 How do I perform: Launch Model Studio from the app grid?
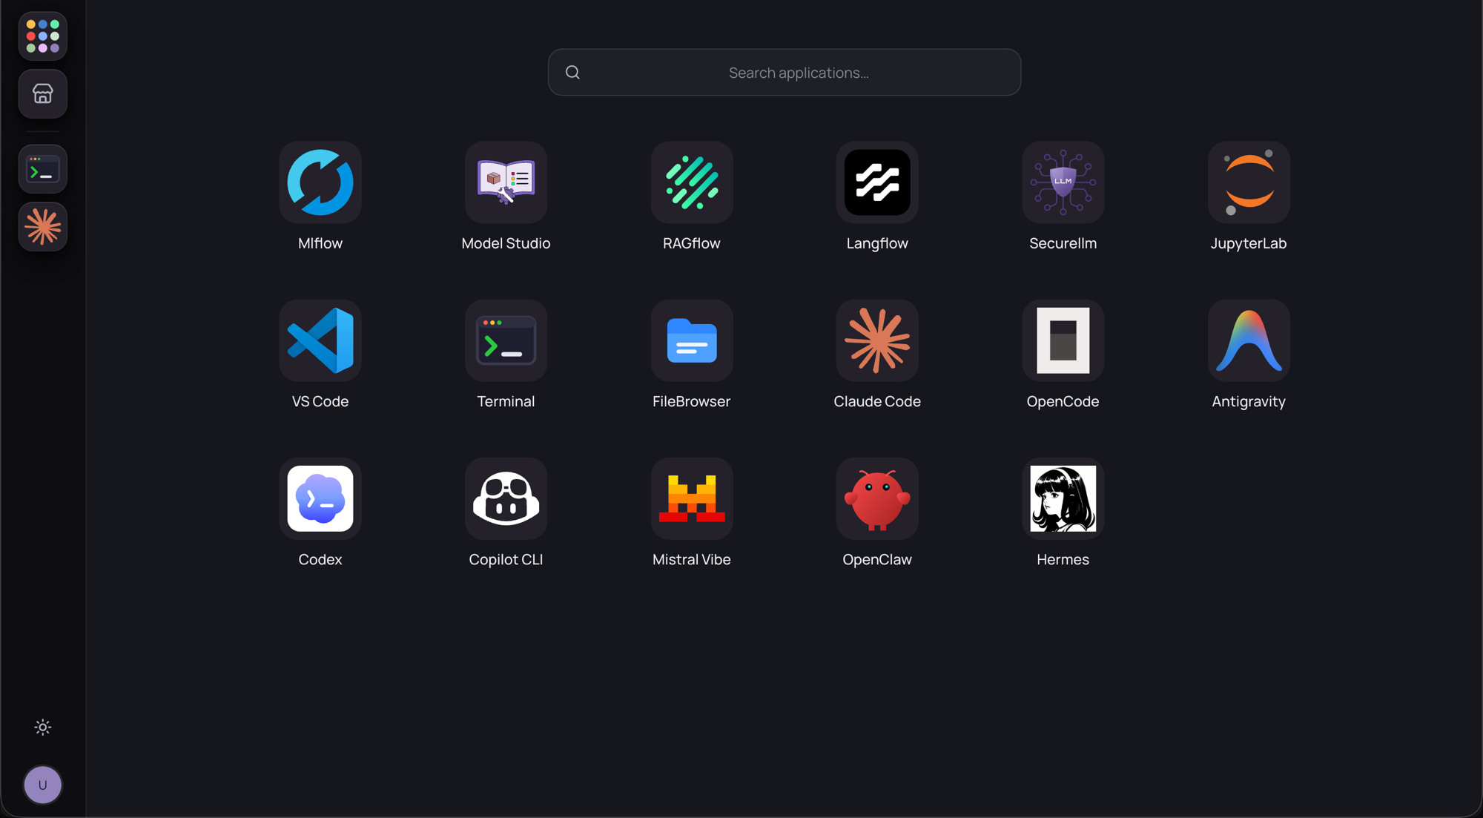tap(506, 182)
